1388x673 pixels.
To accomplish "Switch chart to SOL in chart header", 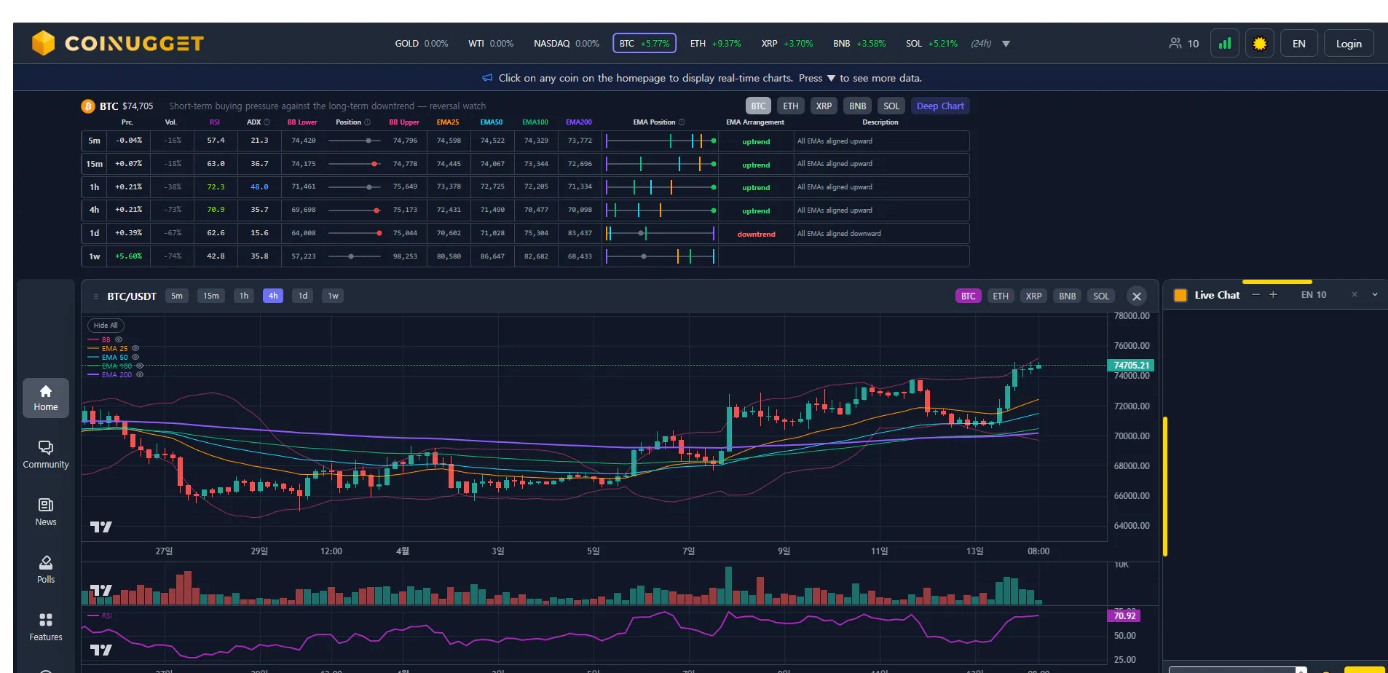I will (x=1101, y=296).
